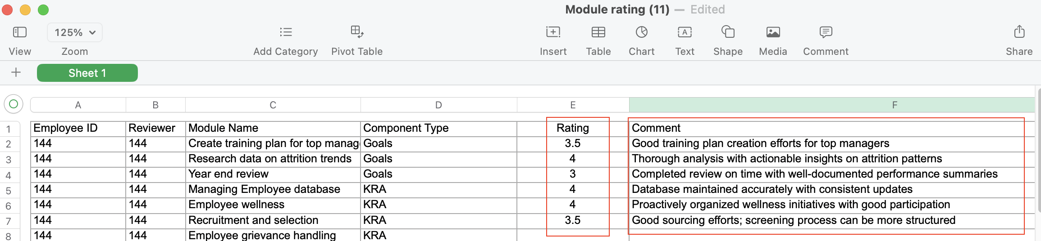Image resolution: width=1041 pixels, height=241 pixels.
Task: Switch to Sheet 1 tab
Action: click(x=87, y=73)
